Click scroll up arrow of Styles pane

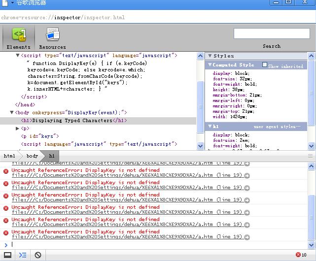coord(311,56)
